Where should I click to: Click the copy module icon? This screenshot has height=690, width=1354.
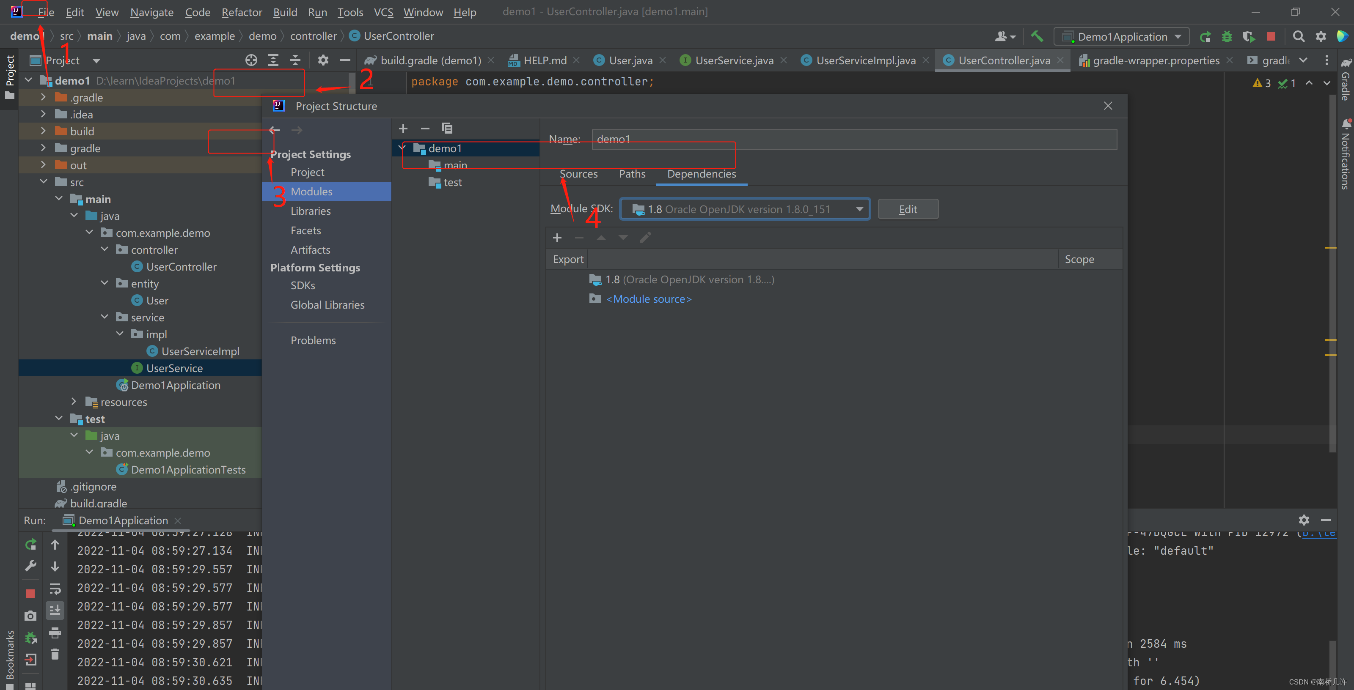[447, 129]
